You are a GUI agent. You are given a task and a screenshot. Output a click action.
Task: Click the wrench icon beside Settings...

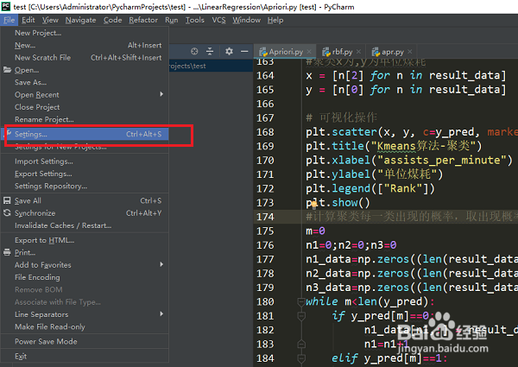coord(9,133)
